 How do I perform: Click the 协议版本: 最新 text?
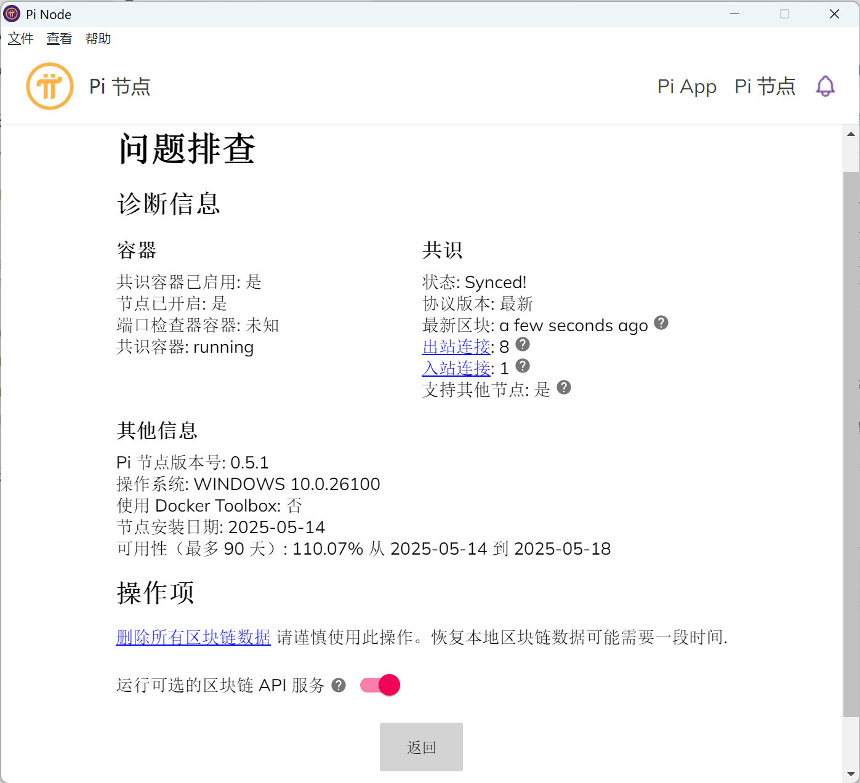[478, 304]
